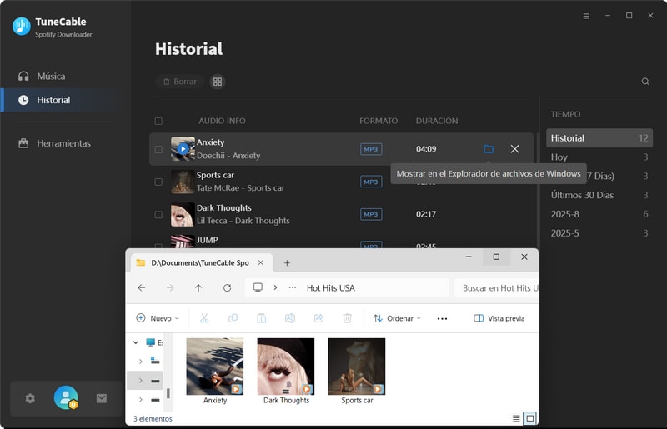The height and width of the screenshot is (429, 667).
Task: Filter history by Últimos 30 Días
Action: [582, 195]
